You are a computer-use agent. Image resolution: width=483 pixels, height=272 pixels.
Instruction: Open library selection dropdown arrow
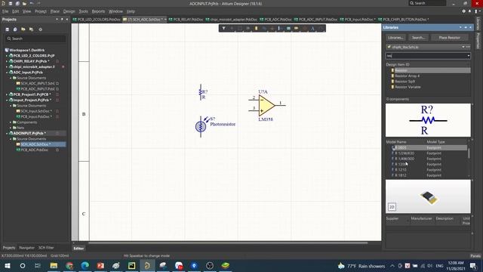click(x=463, y=47)
